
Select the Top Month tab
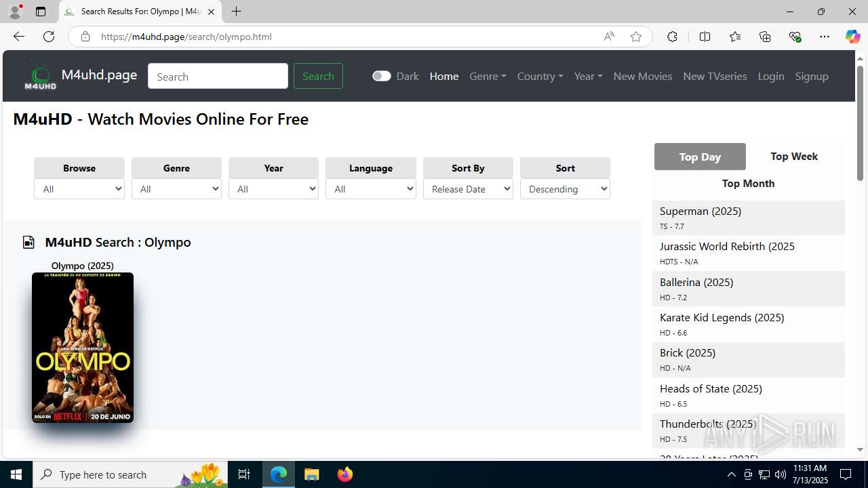748,184
